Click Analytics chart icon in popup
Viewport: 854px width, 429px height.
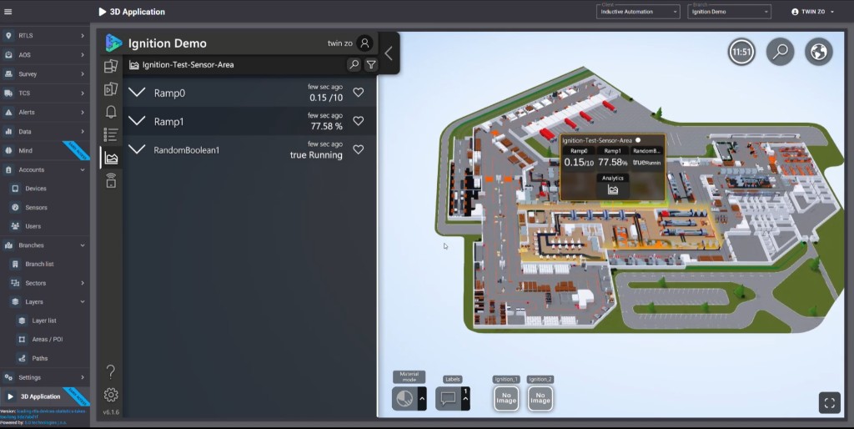click(613, 189)
